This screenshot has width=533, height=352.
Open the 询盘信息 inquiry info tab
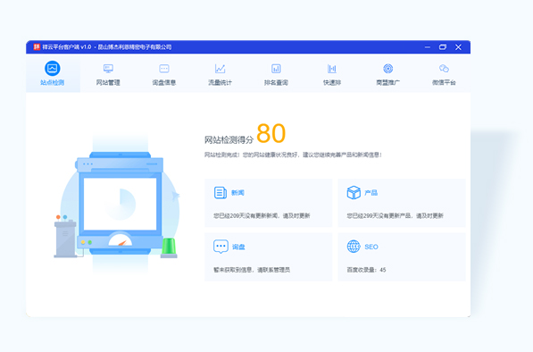(x=164, y=75)
